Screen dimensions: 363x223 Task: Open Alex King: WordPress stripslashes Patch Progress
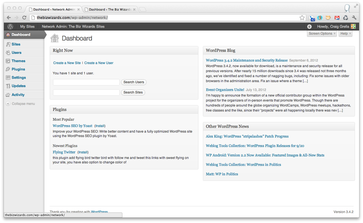[x=247, y=136]
